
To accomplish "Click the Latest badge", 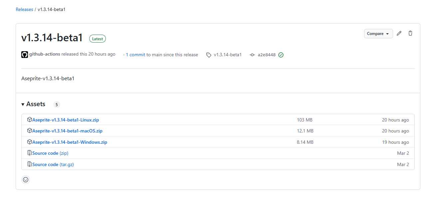I will (x=98, y=39).
